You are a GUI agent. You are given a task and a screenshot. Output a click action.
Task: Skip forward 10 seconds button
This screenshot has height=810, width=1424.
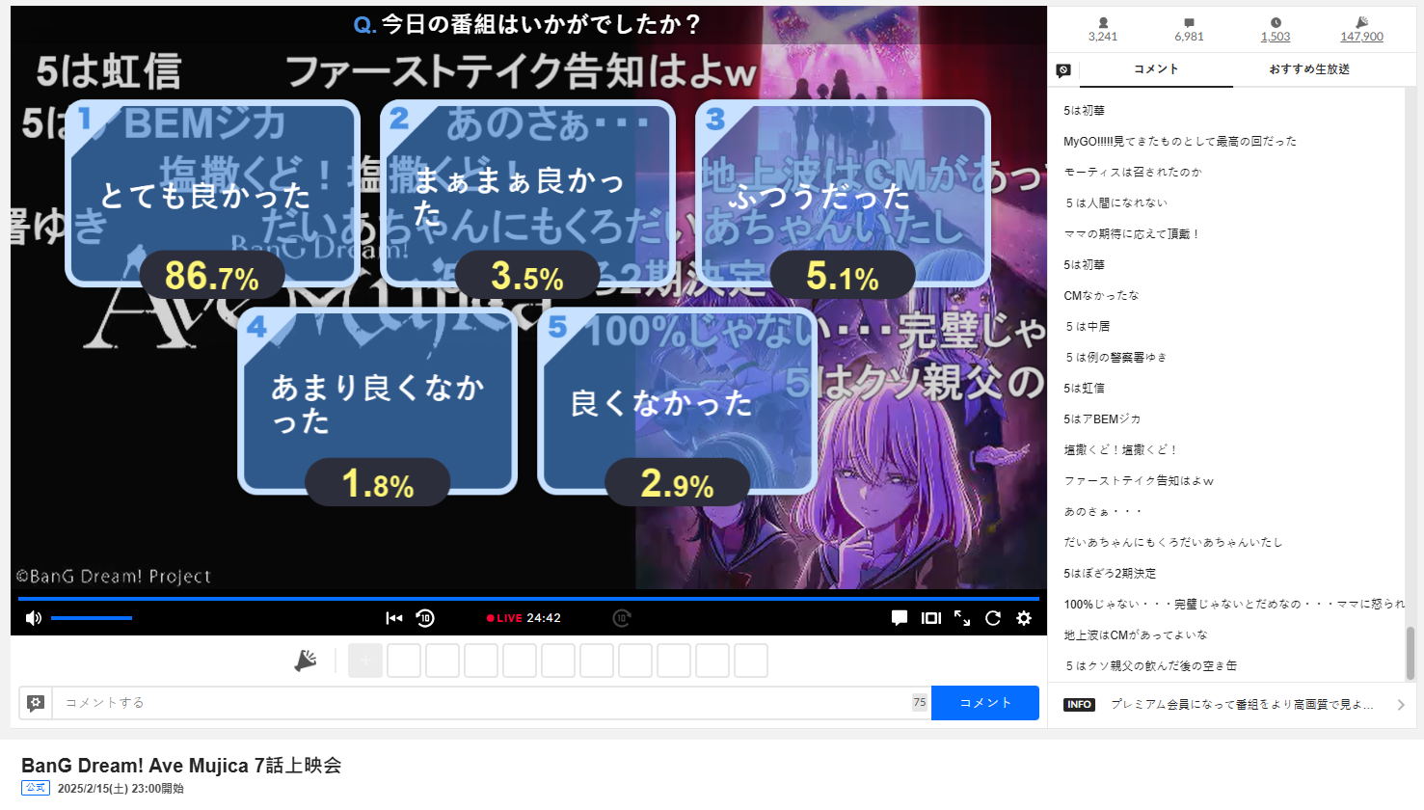pos(622,618)
